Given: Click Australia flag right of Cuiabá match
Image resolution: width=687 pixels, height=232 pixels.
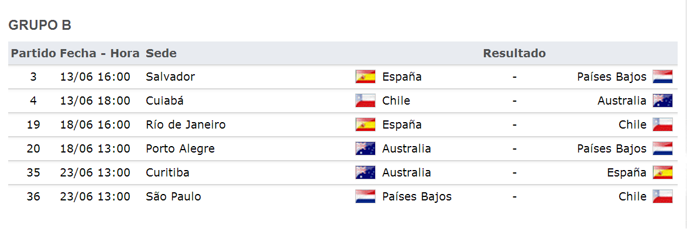Looking at the screenshot, I should (662, 101).
